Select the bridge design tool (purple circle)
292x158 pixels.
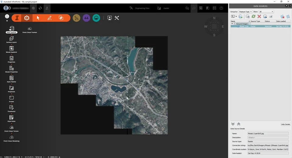pyautogui.click(x=86, y=18)
